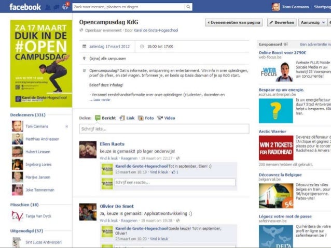Open Joke Temmerman in attendees list

point(40,190)
